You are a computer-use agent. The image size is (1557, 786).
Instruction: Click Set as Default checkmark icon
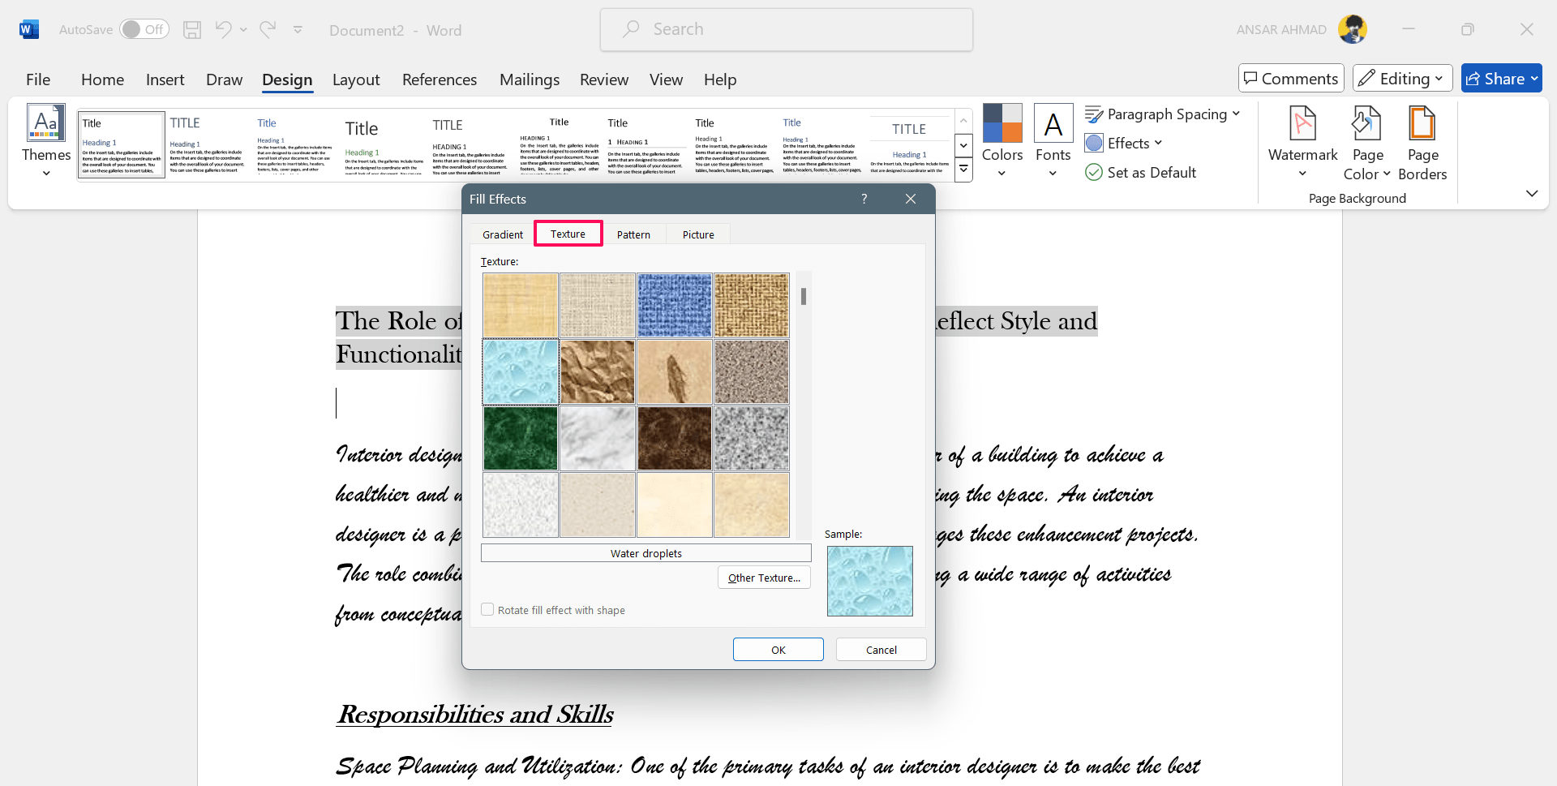[1094, 173]
